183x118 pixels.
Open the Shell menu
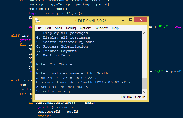tap(58, 28)
